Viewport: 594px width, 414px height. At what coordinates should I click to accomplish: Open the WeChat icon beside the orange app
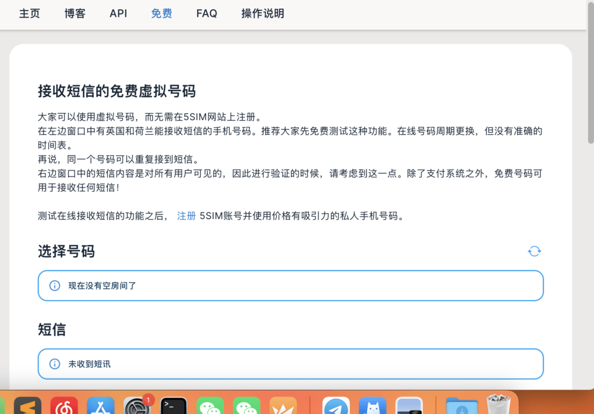(247, 405)
